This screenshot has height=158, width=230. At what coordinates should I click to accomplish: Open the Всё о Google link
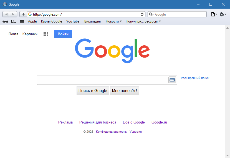[x=134, y=122]
